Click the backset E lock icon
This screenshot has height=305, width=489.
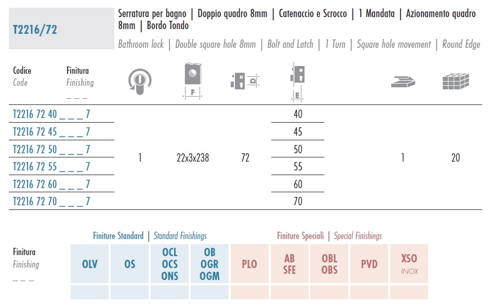tap(298, 82)
